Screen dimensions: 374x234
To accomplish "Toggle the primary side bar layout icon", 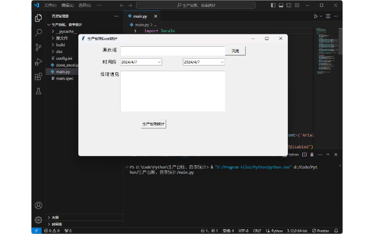I will coord(273,5).
